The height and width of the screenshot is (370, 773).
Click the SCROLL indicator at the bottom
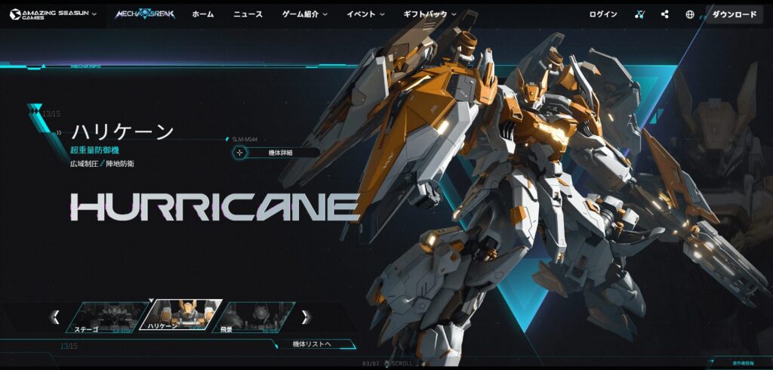(399, 364)
